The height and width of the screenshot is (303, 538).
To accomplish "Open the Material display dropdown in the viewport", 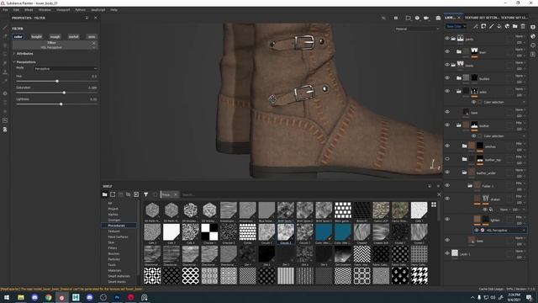I will 417,29.
